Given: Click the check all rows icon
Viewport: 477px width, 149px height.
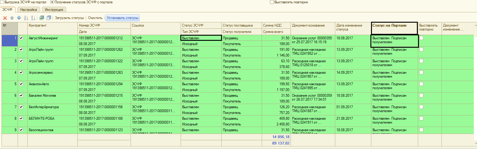Looking at the screenshot, I should tap(42, 18).
